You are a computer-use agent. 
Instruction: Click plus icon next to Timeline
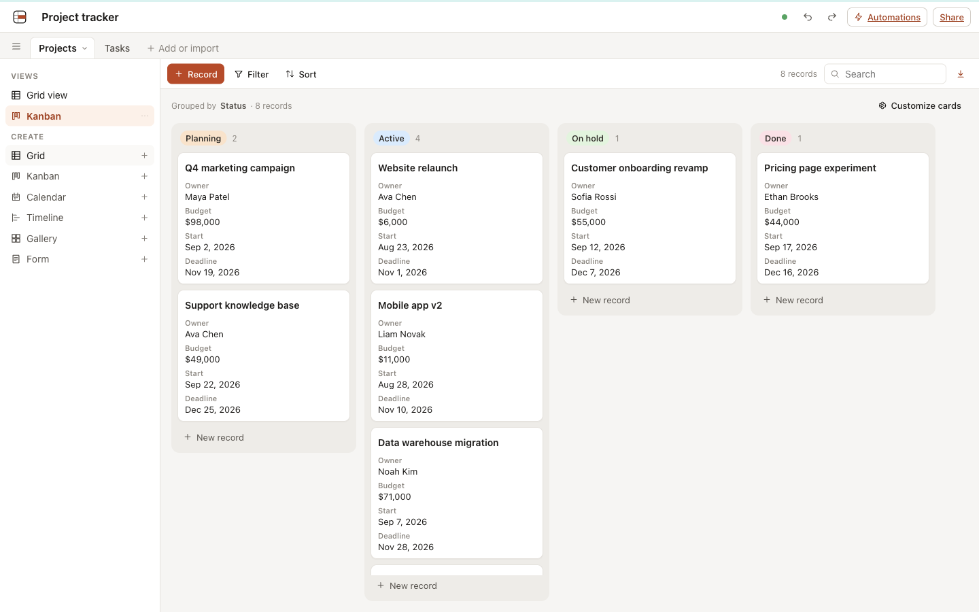(144, 218)
